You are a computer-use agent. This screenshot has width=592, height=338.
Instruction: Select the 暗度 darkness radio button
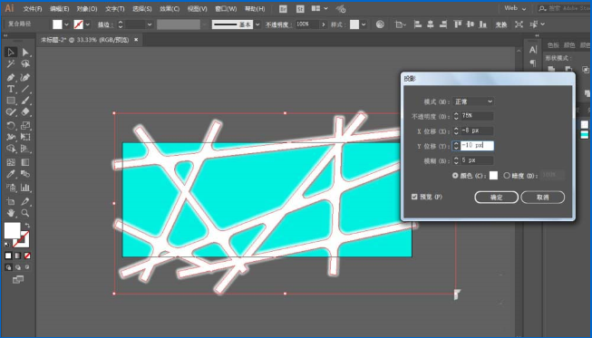click(x=507, y=176)
